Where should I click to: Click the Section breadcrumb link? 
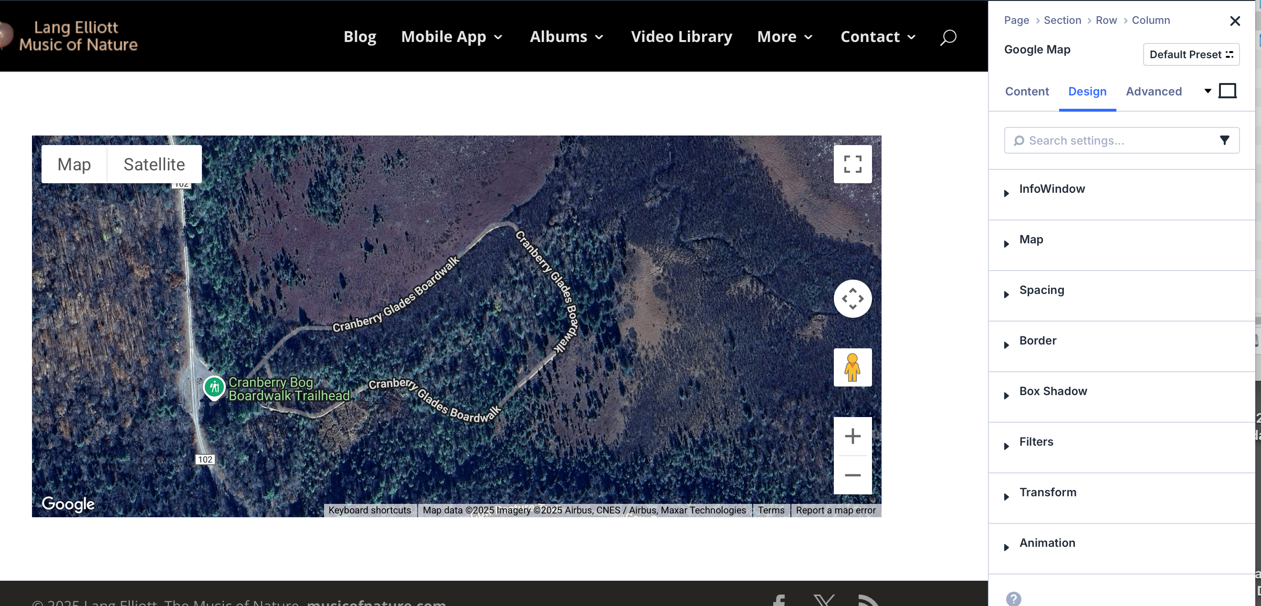click(x=1062, y=20)
